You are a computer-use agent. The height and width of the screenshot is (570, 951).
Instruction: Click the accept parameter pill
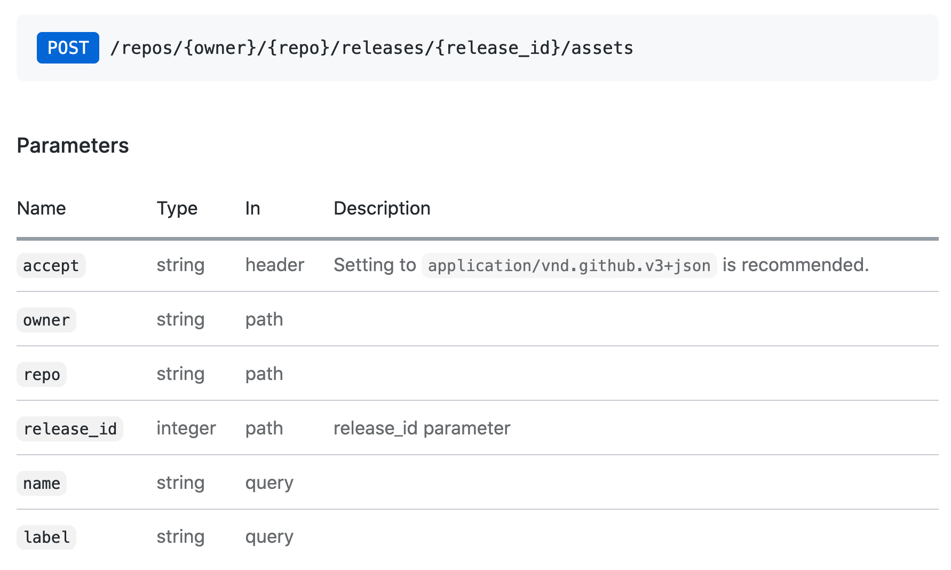point(51,265)
